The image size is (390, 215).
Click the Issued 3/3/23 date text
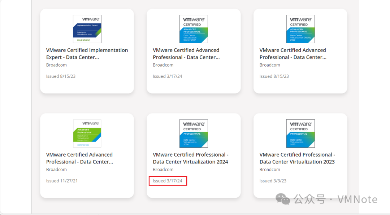tap(273, 181)
